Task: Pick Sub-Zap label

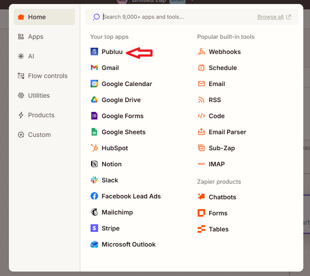Action: pyautogui.click(x=222, y=148)
